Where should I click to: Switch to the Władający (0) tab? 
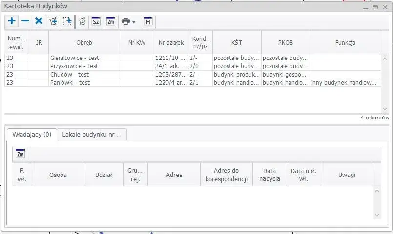click(31, 135)
